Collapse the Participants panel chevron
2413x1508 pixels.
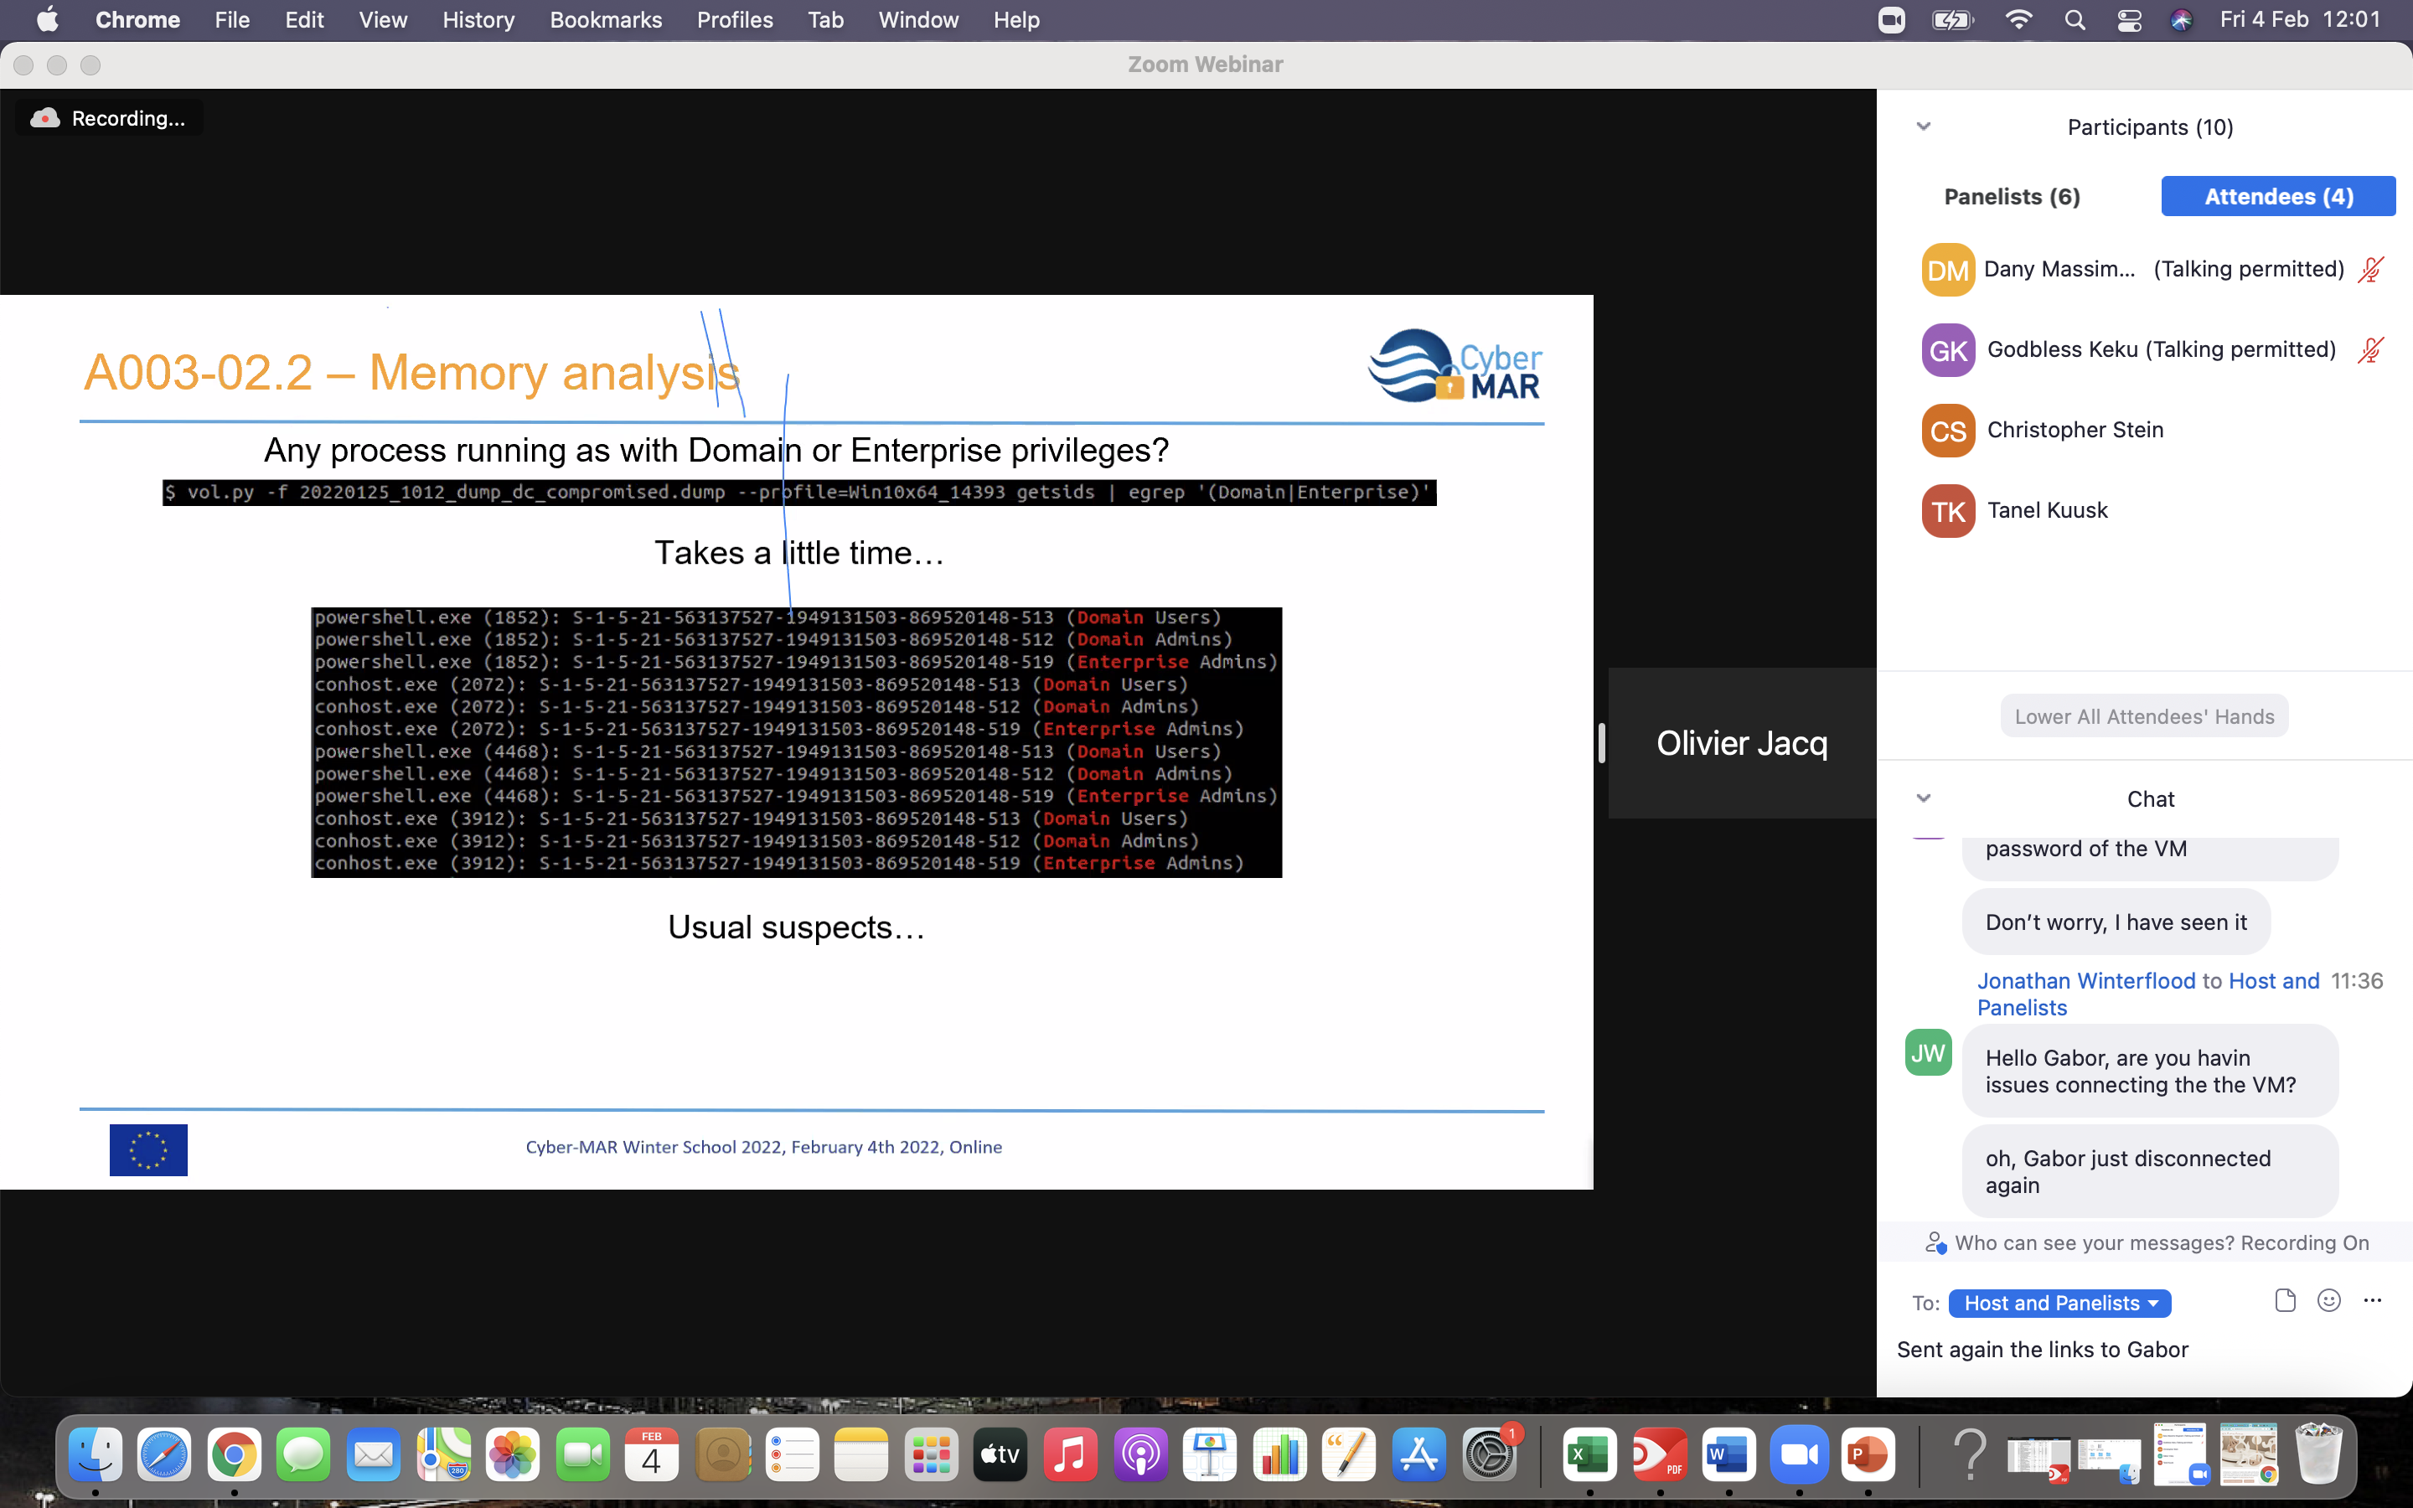point(1924,127)
